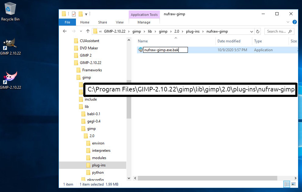
Task: Refresh the nufraw-gimp folder
Action: tap(258, 32)
